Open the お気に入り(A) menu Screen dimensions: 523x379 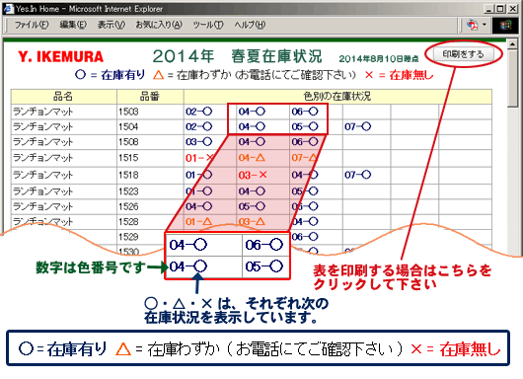pos(159,25)
